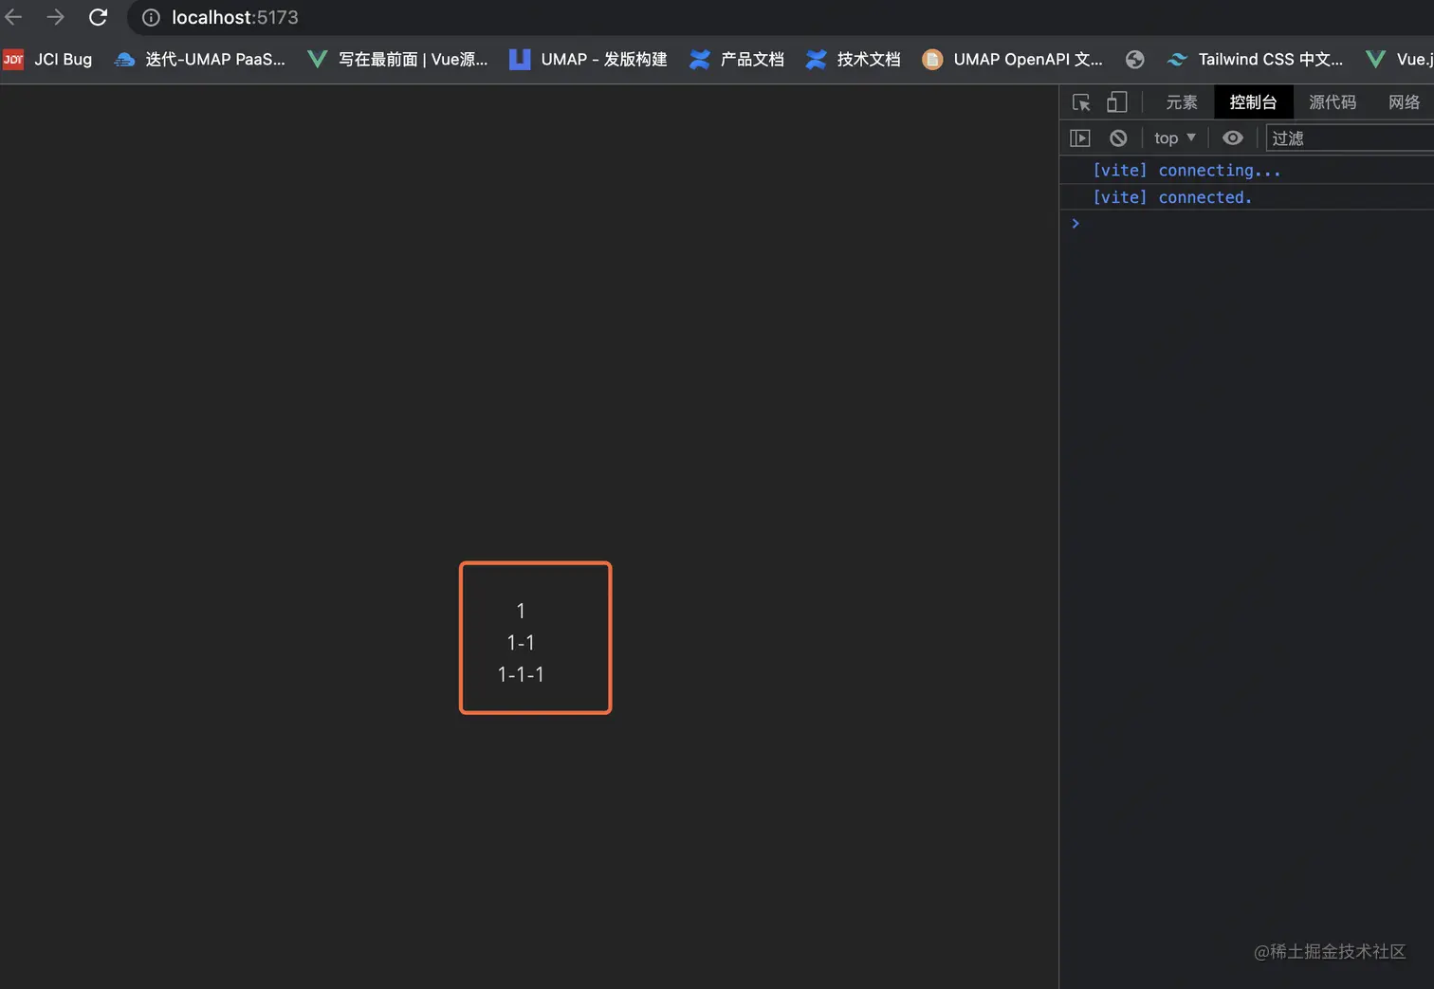Image resolution: width=1434 pixels, height=989 pixels.
Task: Click the tree node labeled 1-1
Action: tap(521, 643)
